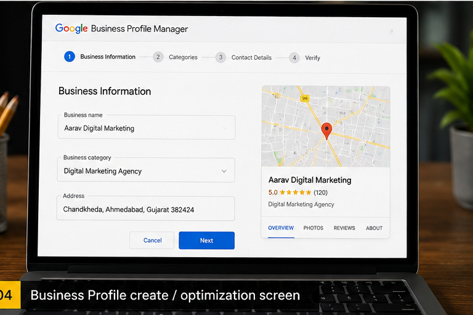
Task: Click the Categories step label
Action: point(183,57)
